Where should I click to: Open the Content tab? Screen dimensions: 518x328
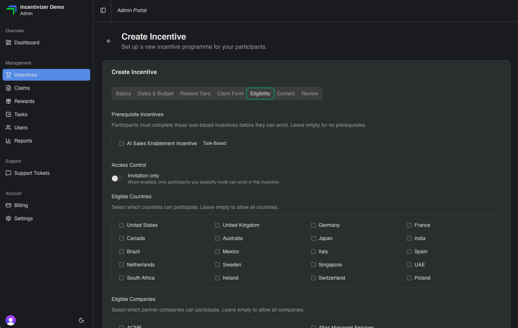click(x=286, y=93)
